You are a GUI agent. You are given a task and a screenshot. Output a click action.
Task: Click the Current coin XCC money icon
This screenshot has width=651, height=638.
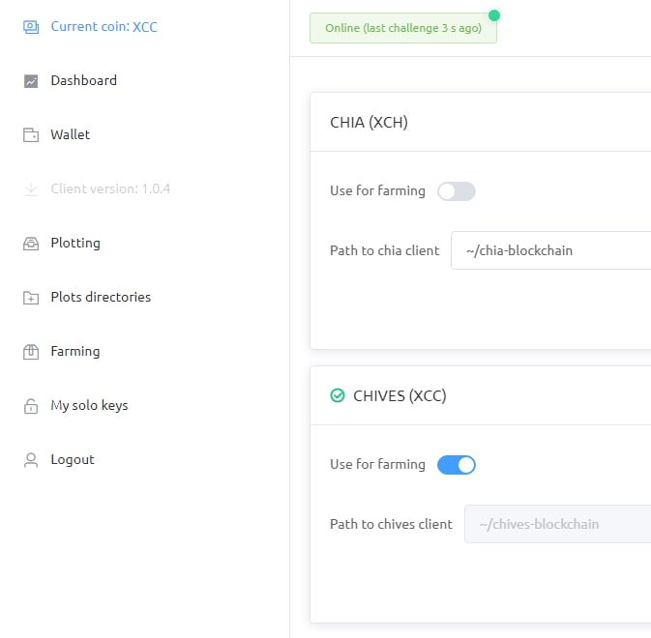coord(31,27)
